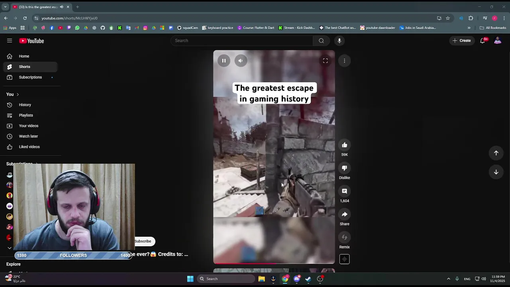
Task: Select Shorts in the sidebar
Action: tap(30, 67)
